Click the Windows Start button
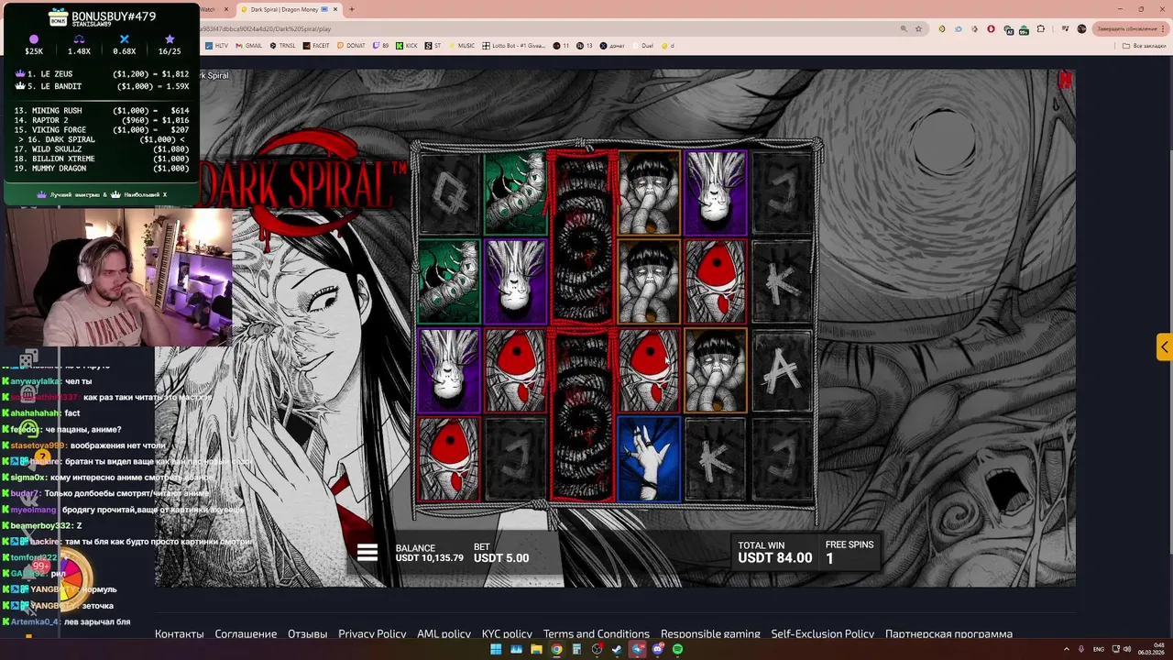 [x=496, y=649]
